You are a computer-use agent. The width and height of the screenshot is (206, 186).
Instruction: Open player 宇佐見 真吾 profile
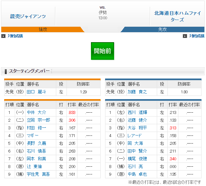(38, 174)
